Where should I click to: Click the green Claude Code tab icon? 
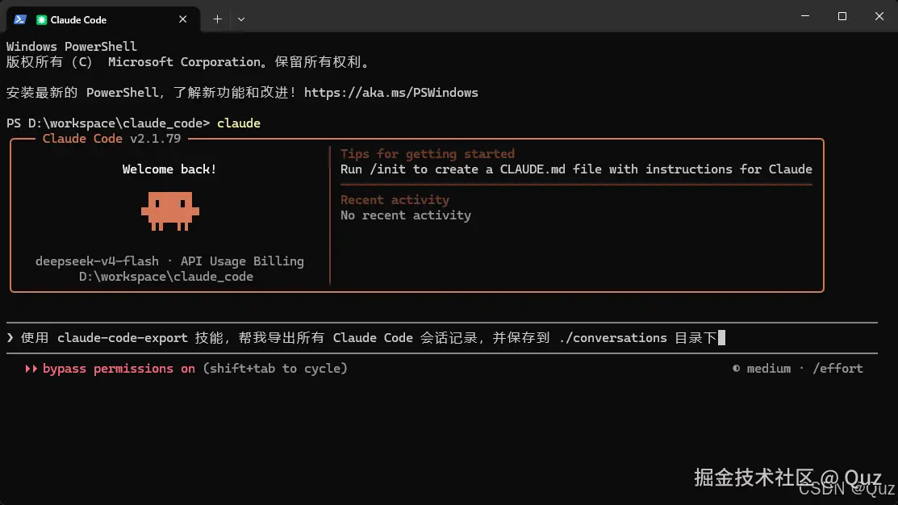point(41,19)
